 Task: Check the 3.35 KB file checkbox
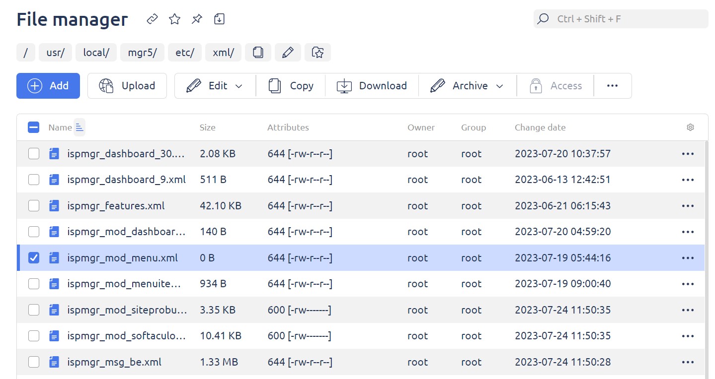(34, 310)
